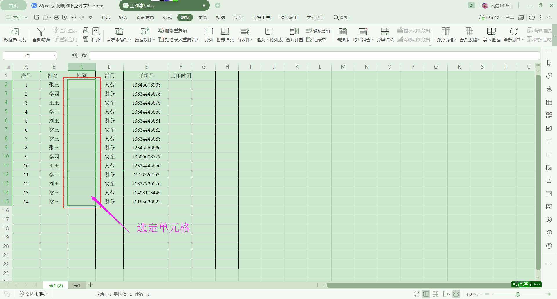
Task: Click the zoom in plus button
Action: tap(549, 294)
